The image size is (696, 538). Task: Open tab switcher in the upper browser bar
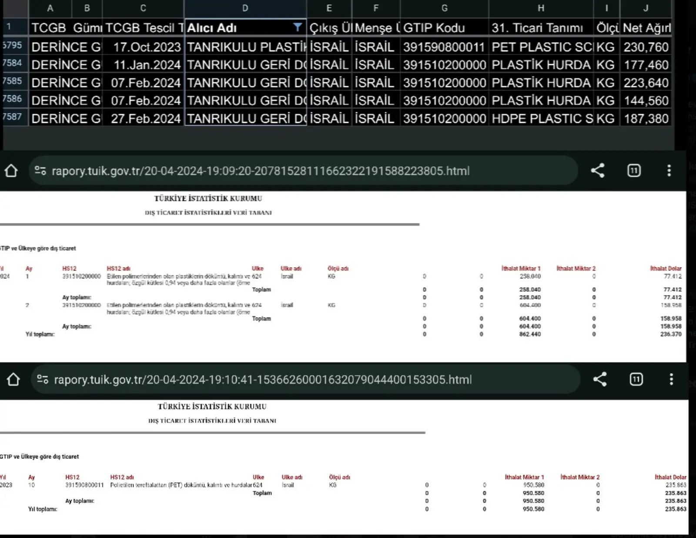634,170
